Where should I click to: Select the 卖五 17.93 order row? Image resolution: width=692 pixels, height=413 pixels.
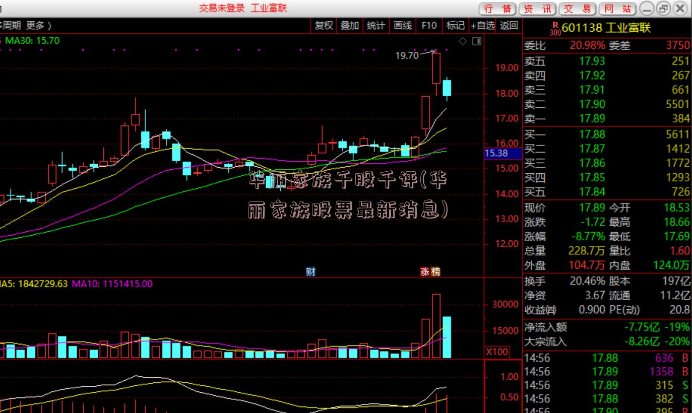607,61
